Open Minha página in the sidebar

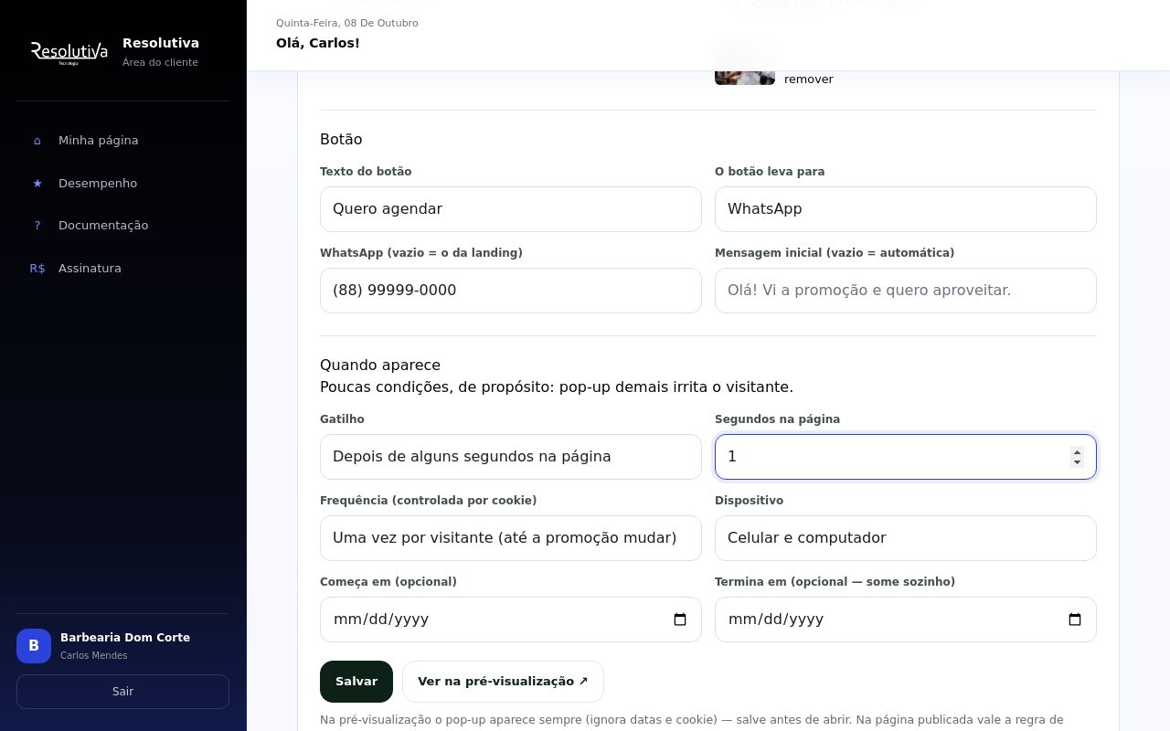click(x=122, y=141)
